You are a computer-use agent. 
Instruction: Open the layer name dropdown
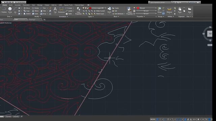pyautogui.click(x=106, y=8)
